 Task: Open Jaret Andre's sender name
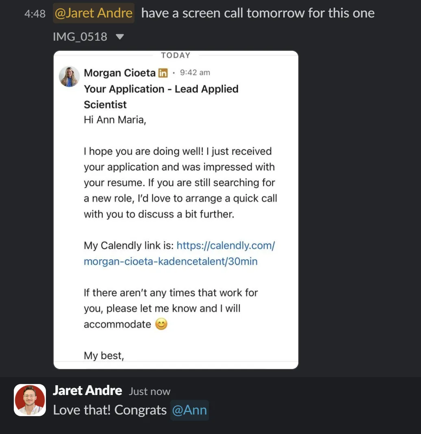[x=87, y=391]
